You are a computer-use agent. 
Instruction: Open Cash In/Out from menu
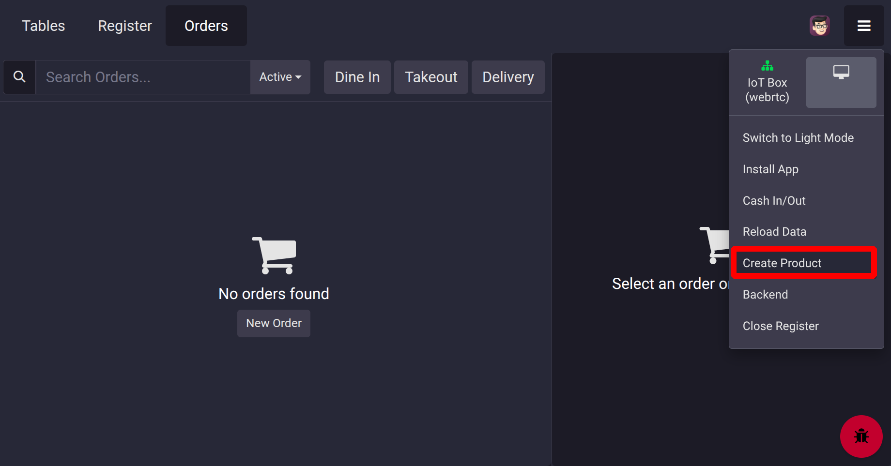point(774,201)
